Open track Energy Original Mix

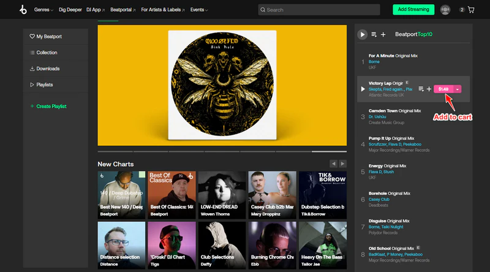(387, 165)
